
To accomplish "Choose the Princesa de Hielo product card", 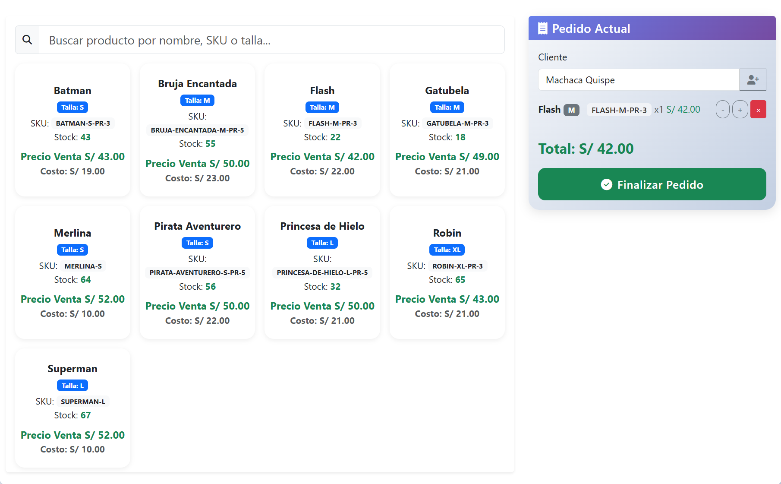I will pyautogui.click(x=322, y=272).
